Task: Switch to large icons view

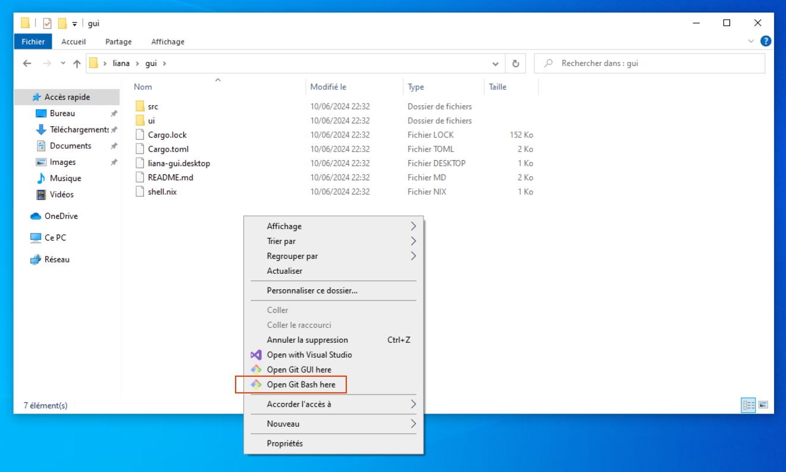Action: pyautogui.click(x=763, y=405)
